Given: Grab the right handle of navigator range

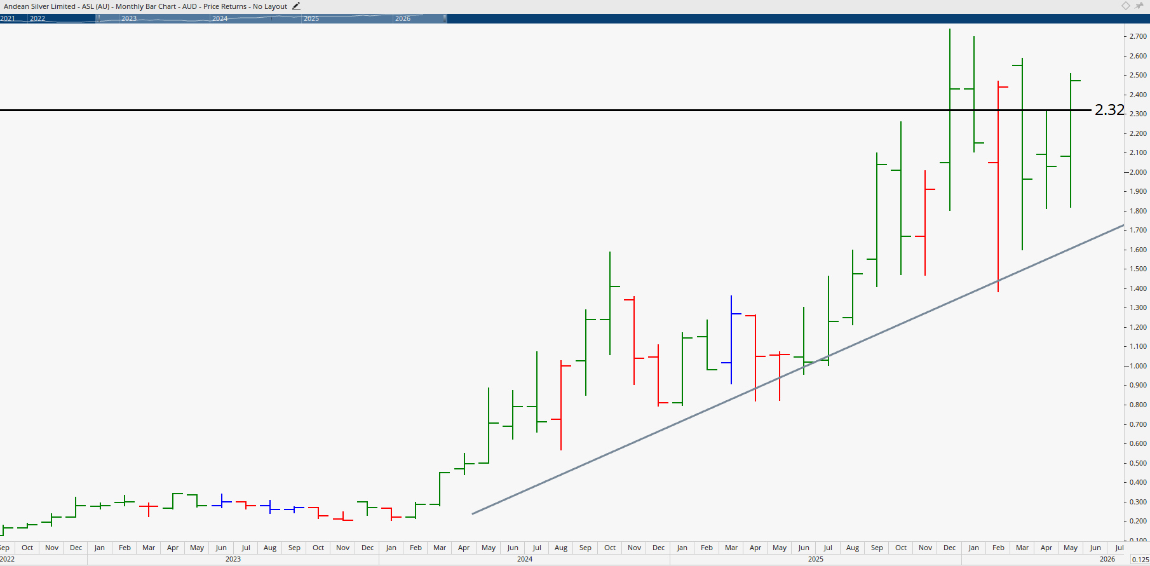Looking at the screenshot, I should pos(445,18).
